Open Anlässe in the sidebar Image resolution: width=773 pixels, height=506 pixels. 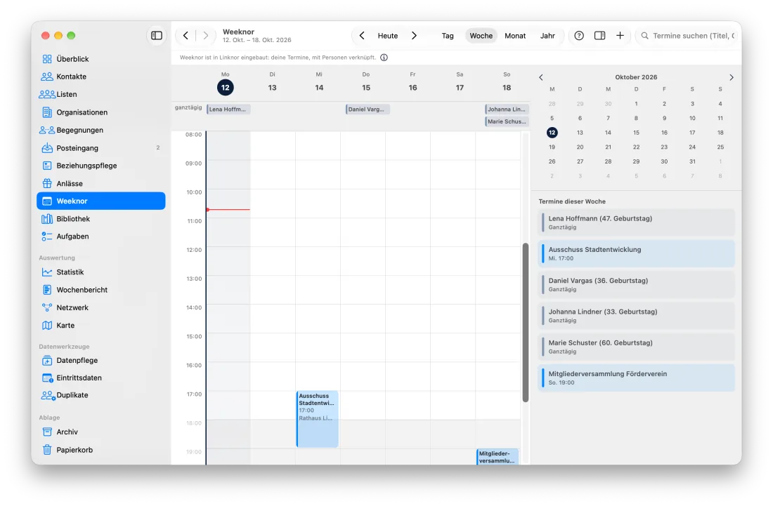click(x=100, y=183)
